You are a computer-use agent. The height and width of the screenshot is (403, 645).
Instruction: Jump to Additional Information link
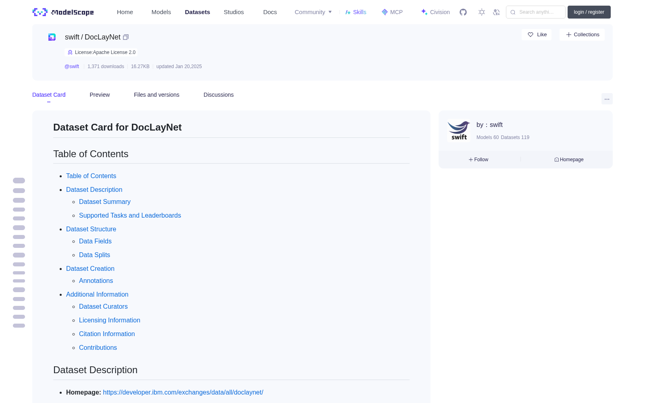tap(97, 294)
